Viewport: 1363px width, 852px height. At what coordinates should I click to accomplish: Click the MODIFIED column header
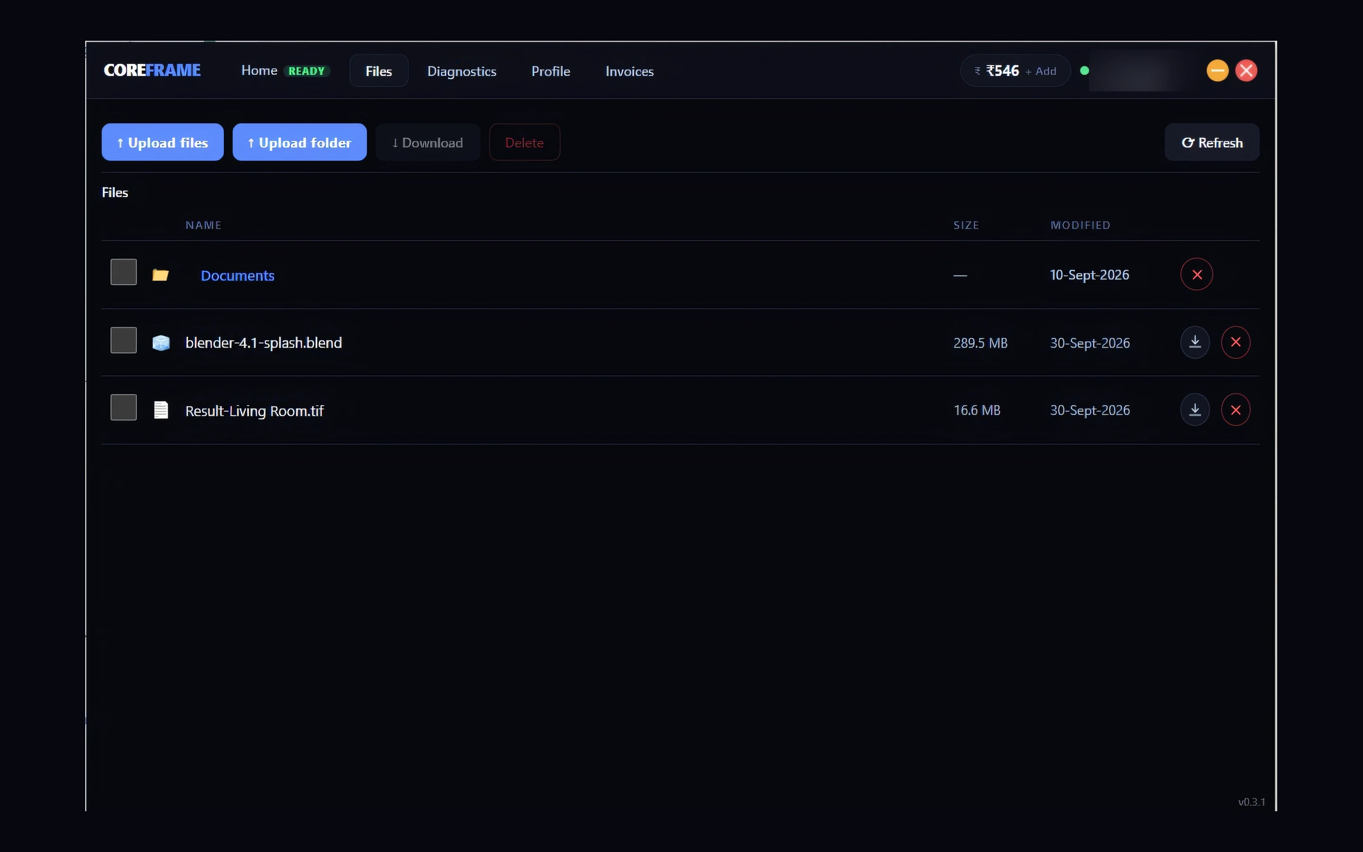pos(1080,225)
